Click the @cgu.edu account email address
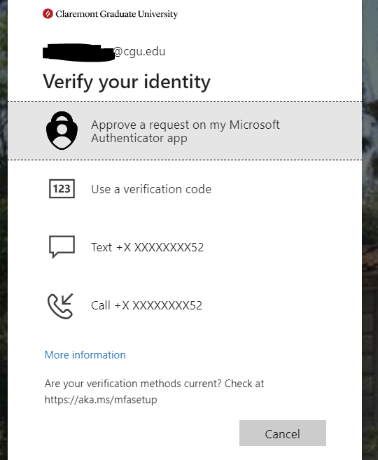Image resolution: width=378 pixels, height=460 pixels. pyautogui.click(x=104, y=52)
